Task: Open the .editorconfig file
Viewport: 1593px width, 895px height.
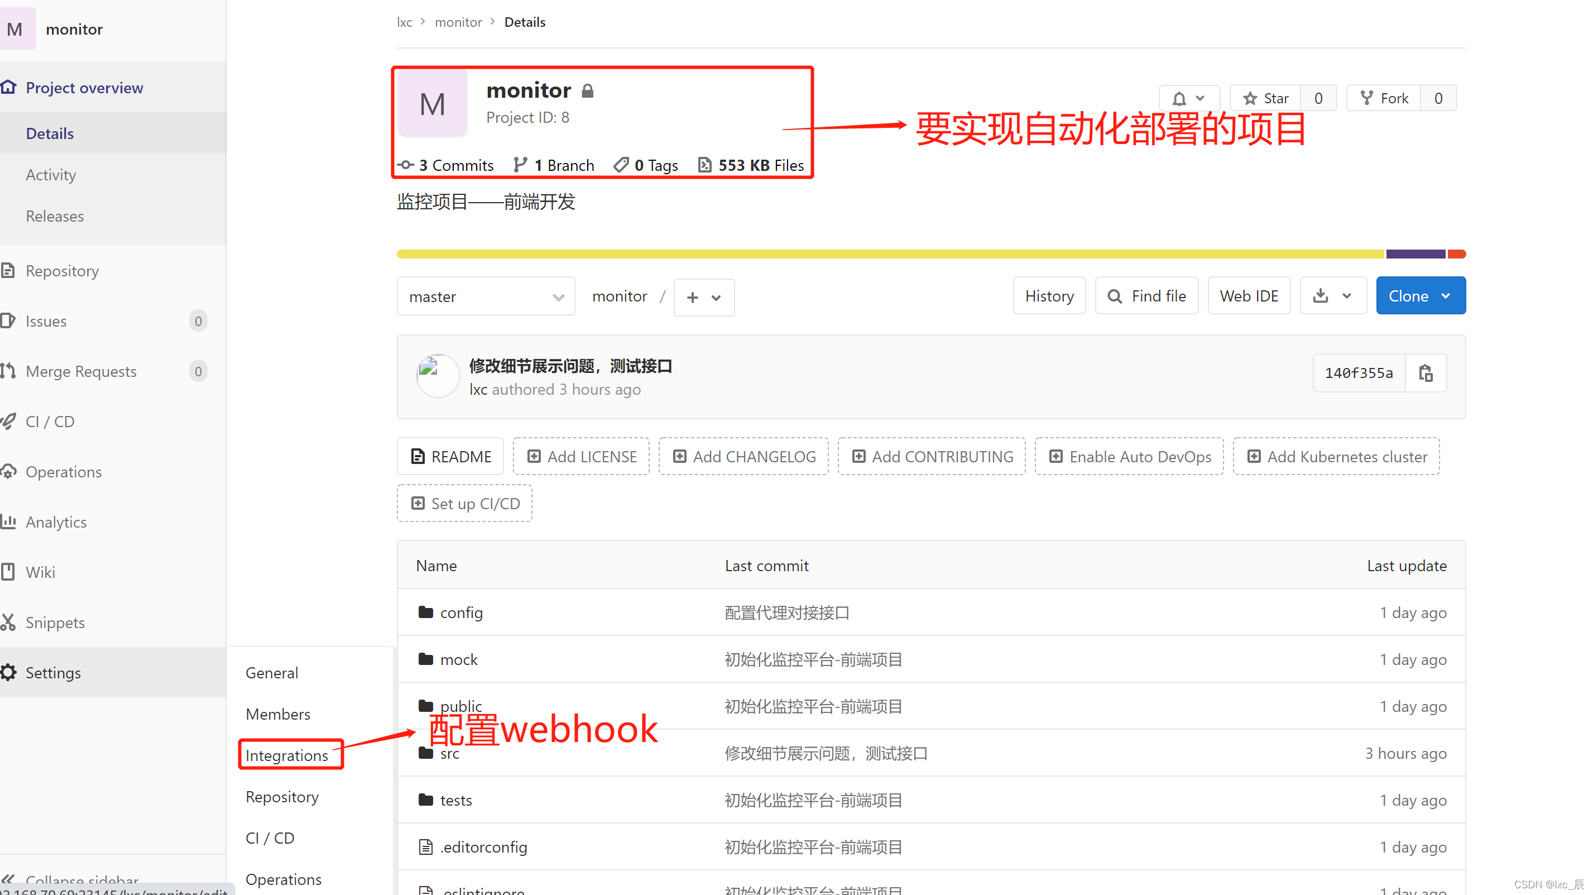Action: point(483,847)
